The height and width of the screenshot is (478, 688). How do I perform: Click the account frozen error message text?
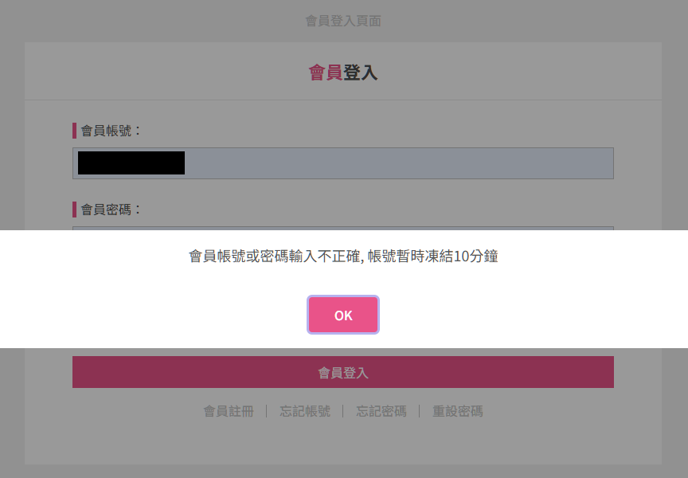tap(343, 257)
